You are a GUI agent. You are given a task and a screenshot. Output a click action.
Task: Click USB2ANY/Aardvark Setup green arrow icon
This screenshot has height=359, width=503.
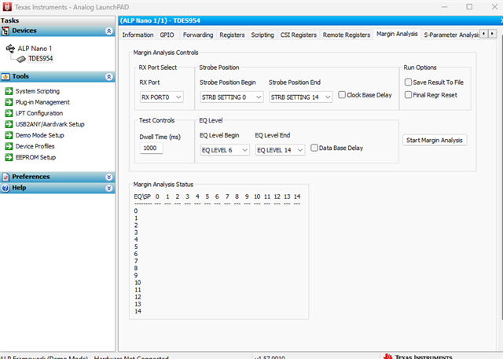9,124
